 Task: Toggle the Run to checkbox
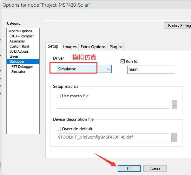(x=123, y=62)
